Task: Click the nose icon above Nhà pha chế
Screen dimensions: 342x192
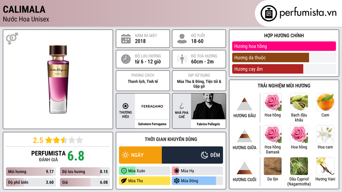Action: click(181, 106)
